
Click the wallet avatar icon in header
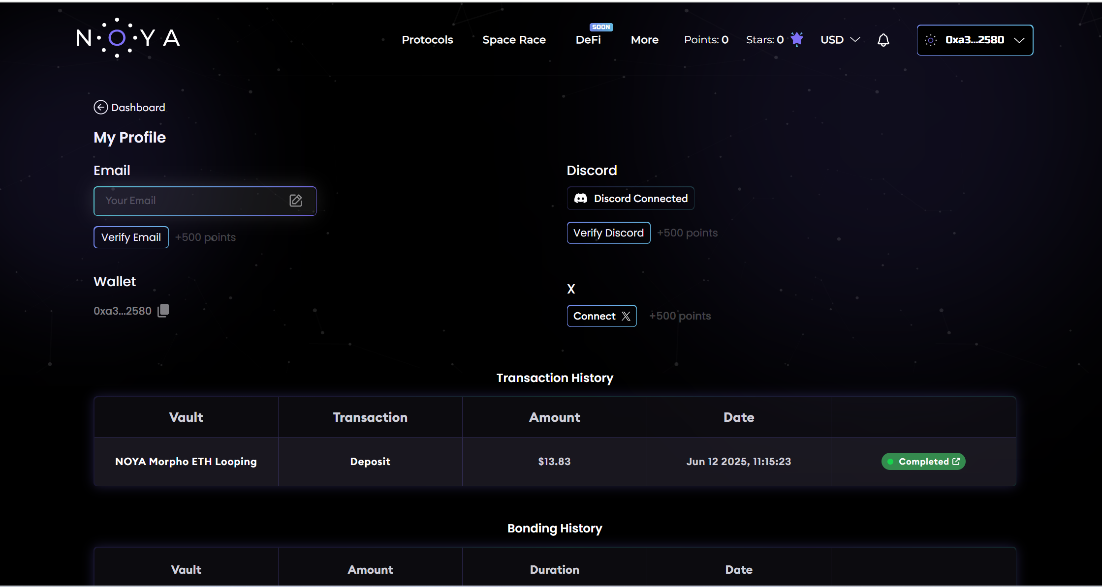click(931, 40)
